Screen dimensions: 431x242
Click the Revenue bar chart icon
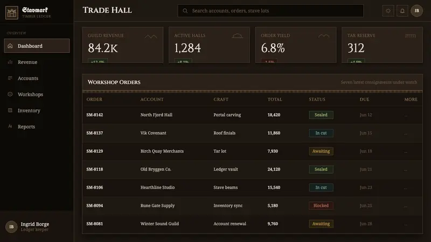pyautogui.click(x=10, y=62)
